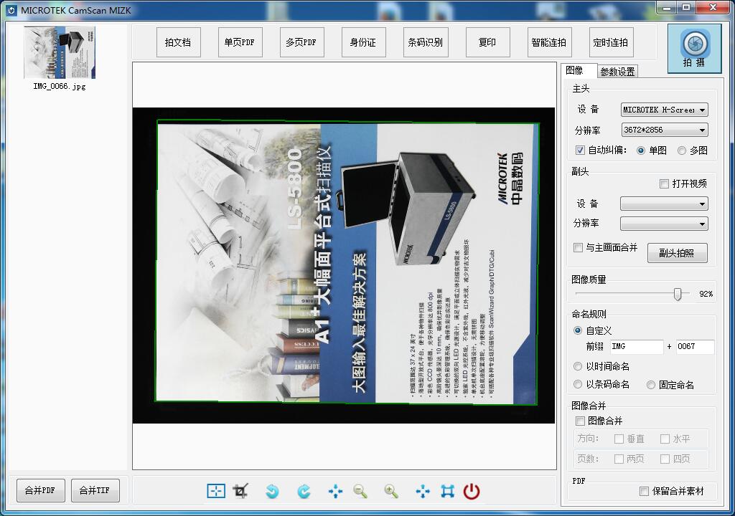Click the 副头拍照 button

pos(677,253)
